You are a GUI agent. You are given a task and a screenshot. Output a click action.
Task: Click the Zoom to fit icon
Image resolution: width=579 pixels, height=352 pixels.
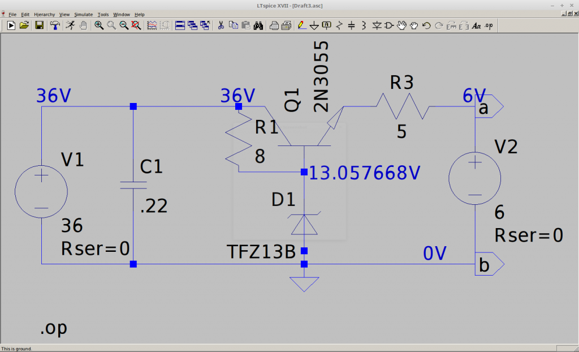[136, 25]
